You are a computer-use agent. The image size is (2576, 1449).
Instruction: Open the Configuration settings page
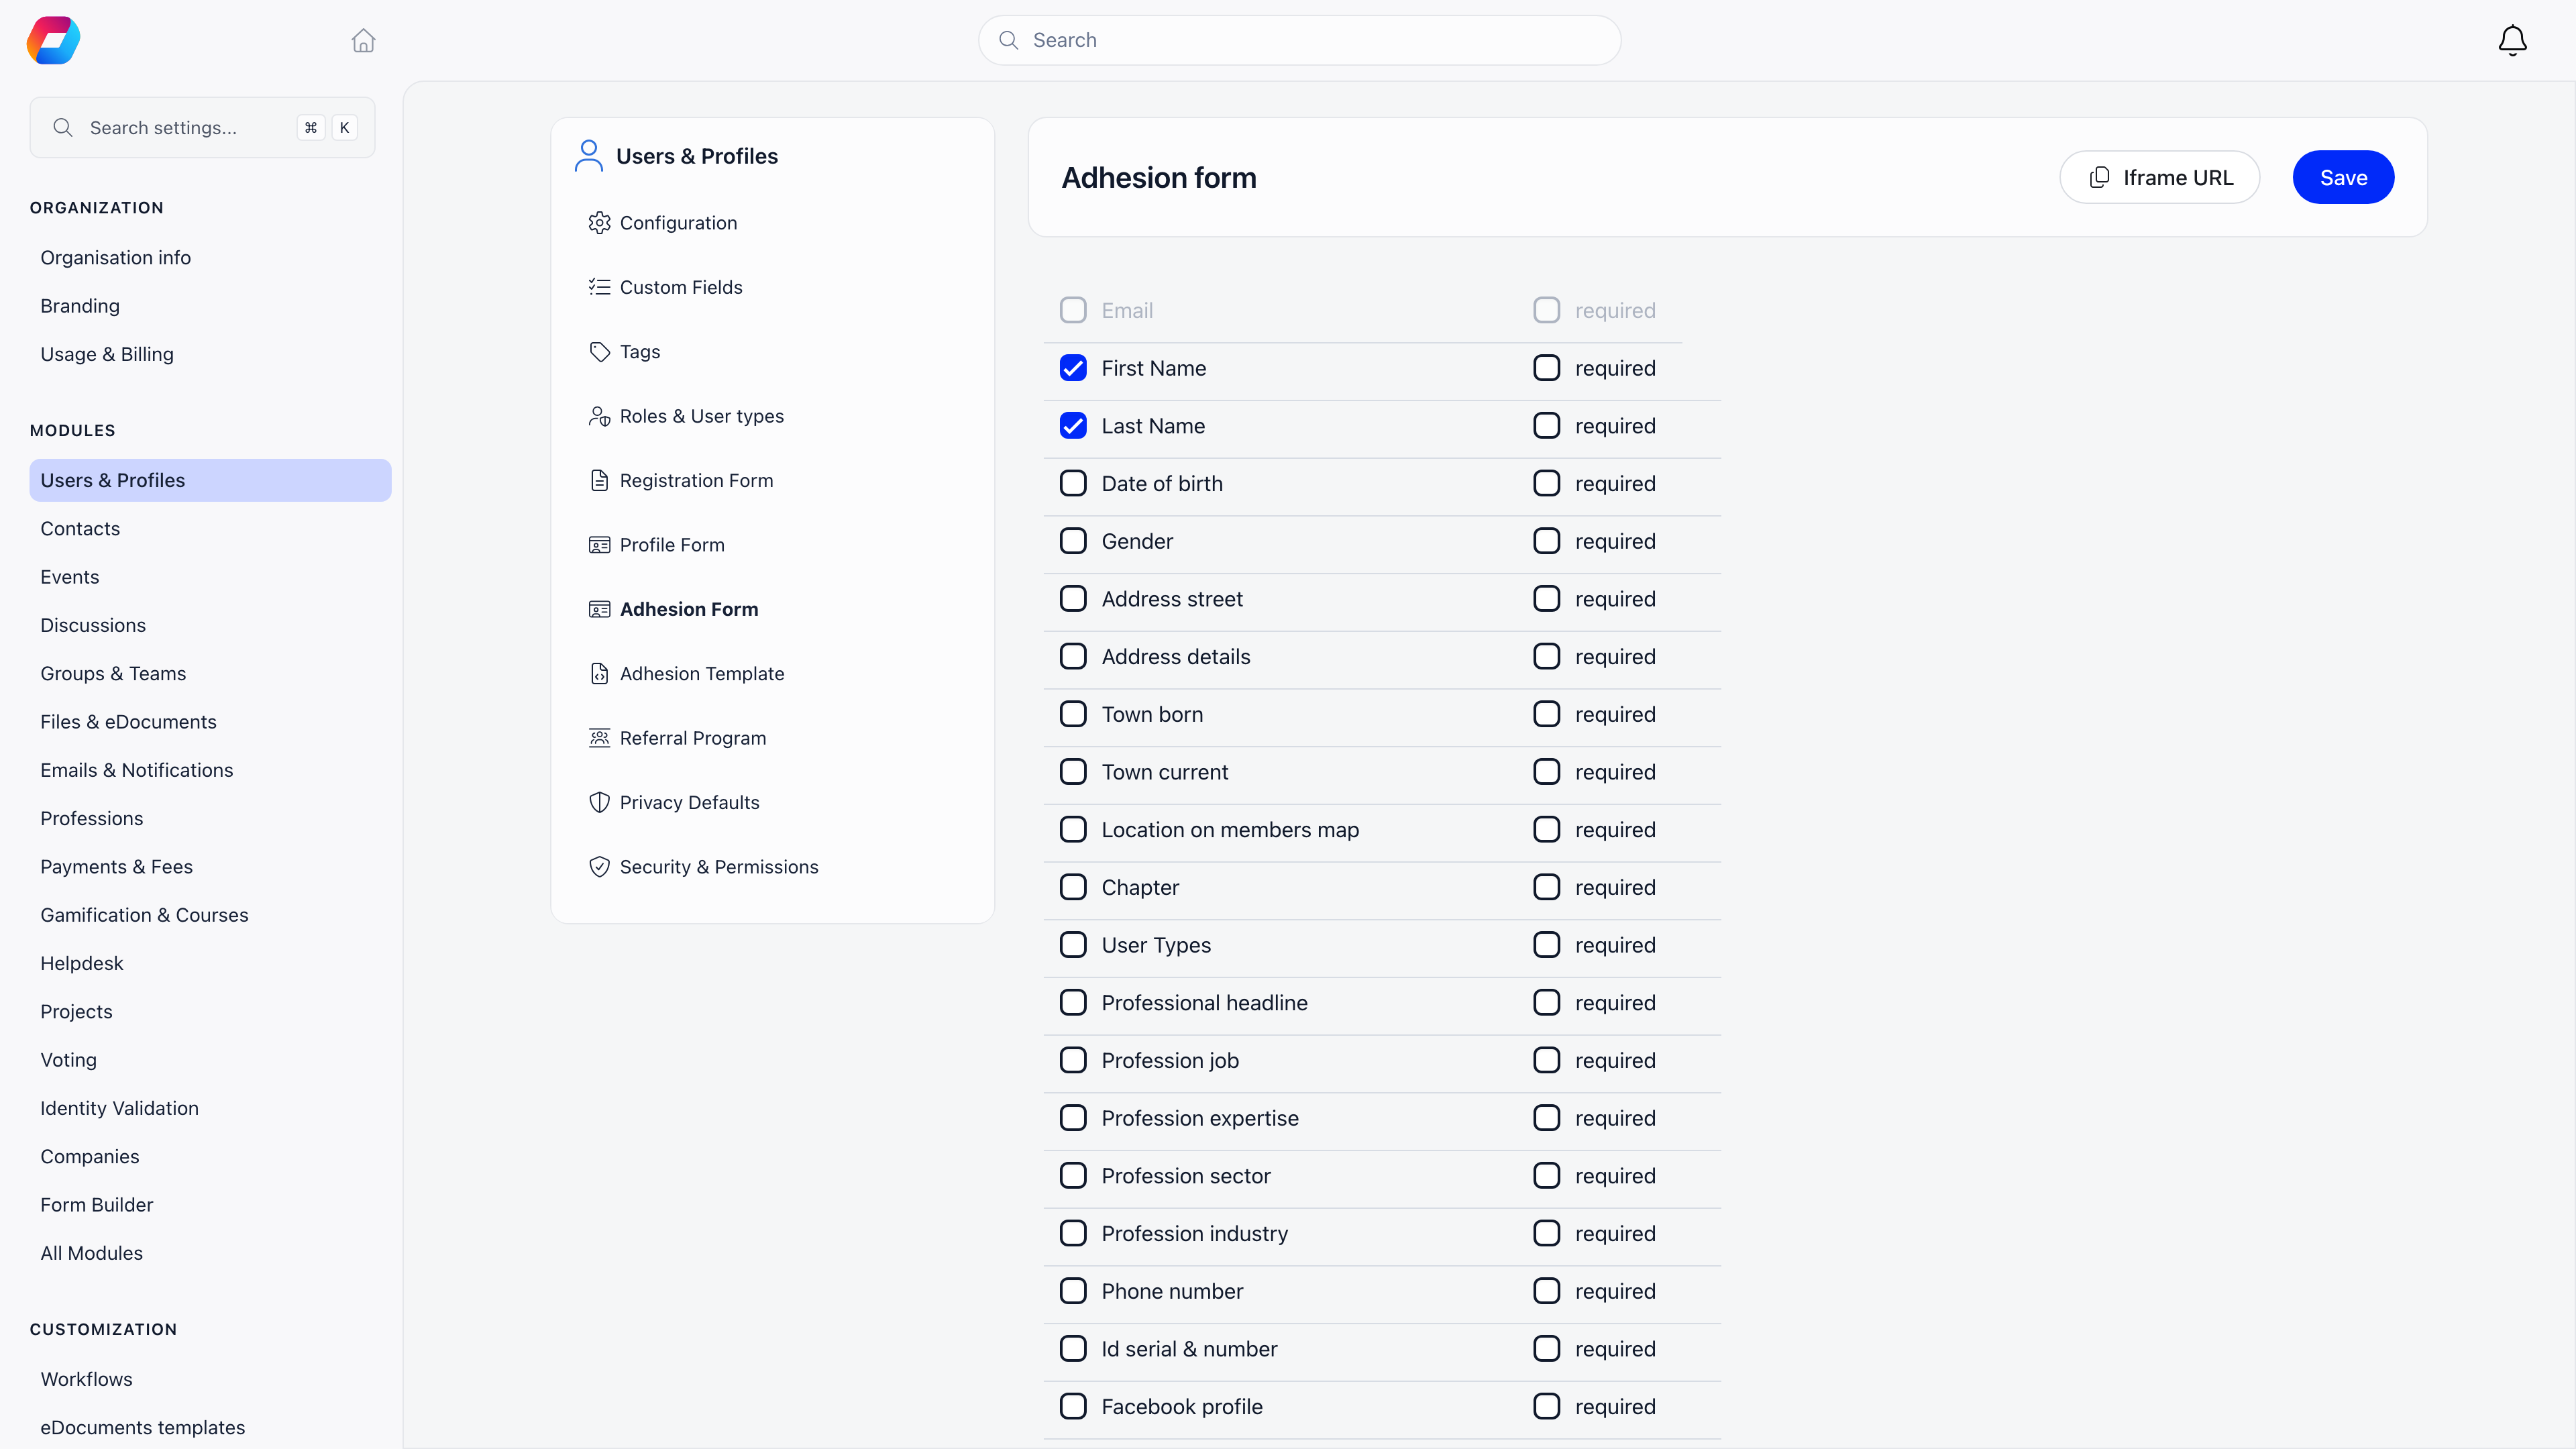click(678, 223)
